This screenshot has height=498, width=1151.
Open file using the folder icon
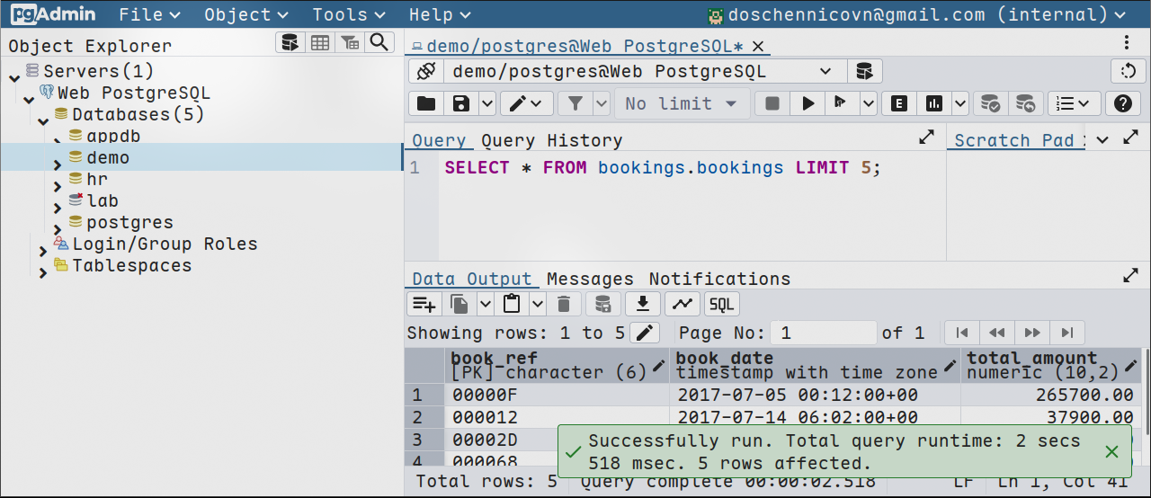426,103
